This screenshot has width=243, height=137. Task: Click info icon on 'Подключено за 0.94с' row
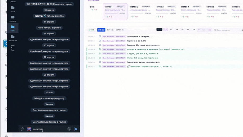click(100, 41)
